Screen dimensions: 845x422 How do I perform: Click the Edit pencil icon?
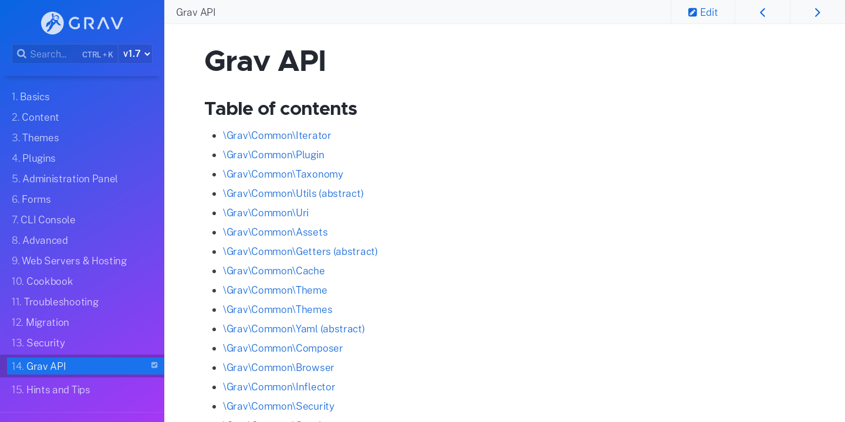[x=692, y=12]
